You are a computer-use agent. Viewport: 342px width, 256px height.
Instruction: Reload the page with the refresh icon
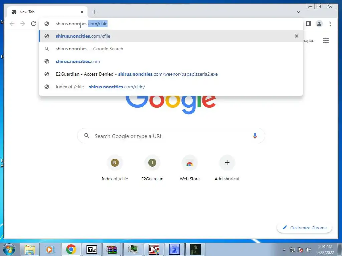coord(33,24)
